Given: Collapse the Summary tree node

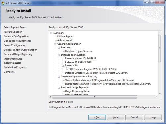Looking at the screenshot, I should tap(51, 33).
